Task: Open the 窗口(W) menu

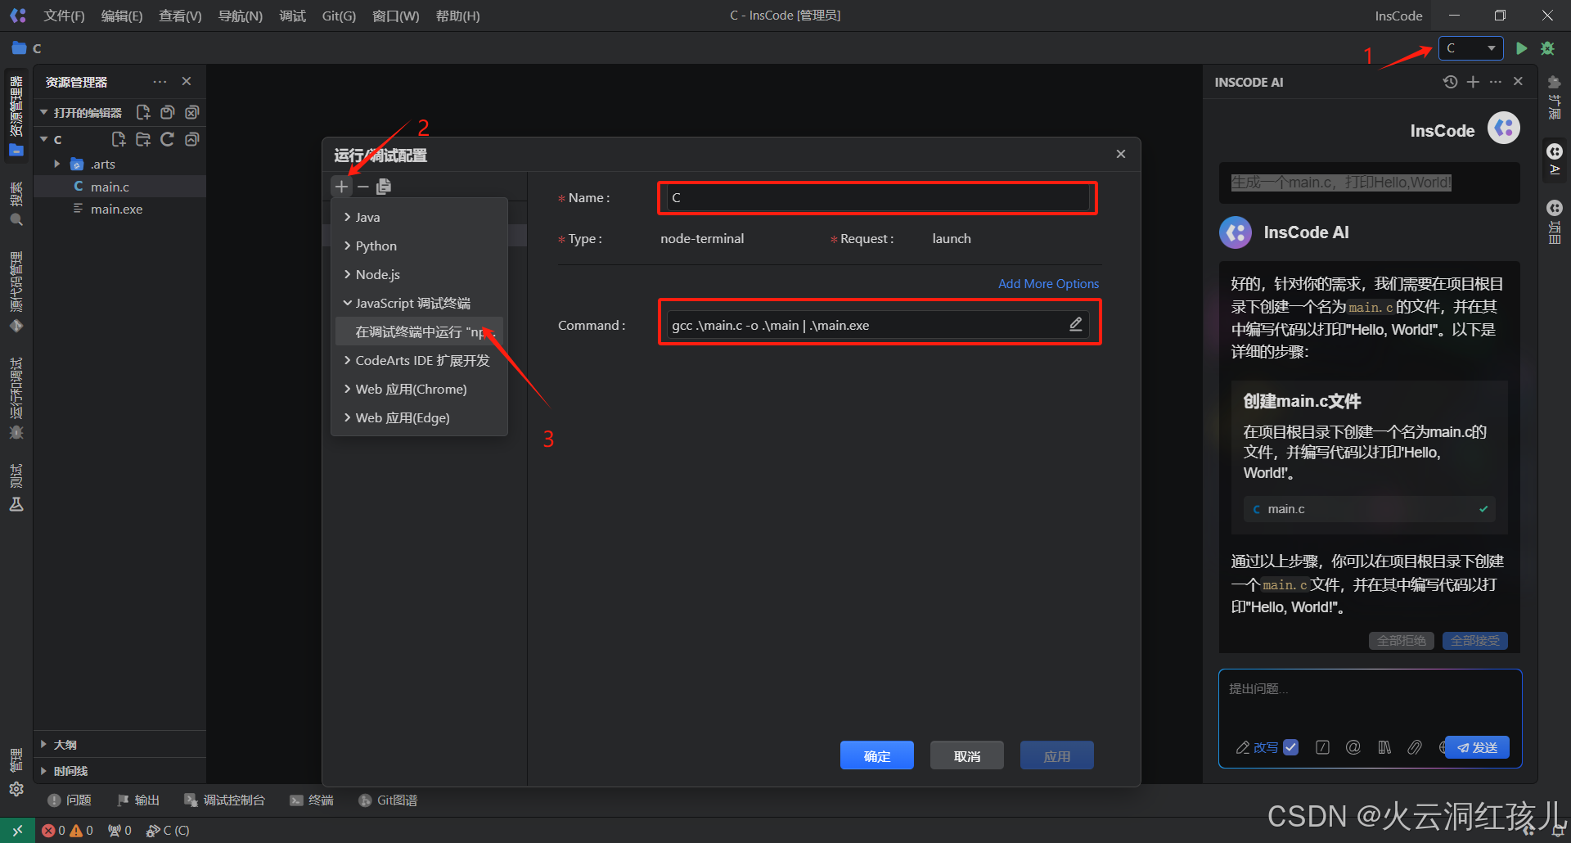Action: click(x=396, y=16)
